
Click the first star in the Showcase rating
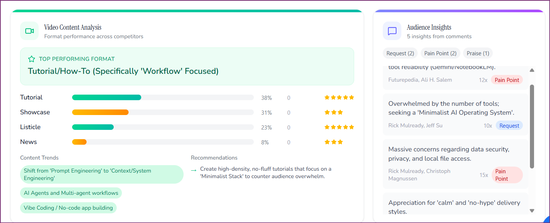327,112
